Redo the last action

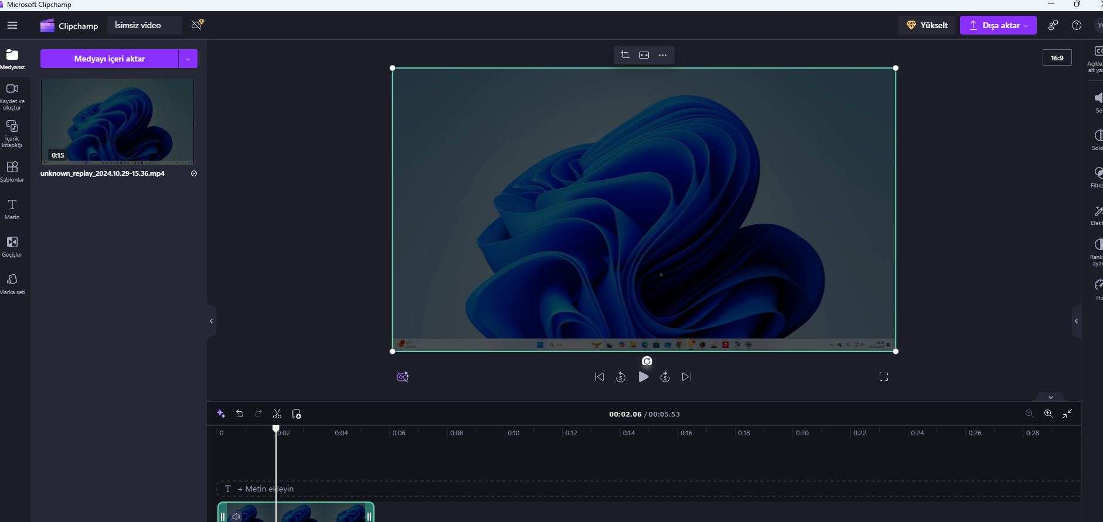tap(258, 414)
